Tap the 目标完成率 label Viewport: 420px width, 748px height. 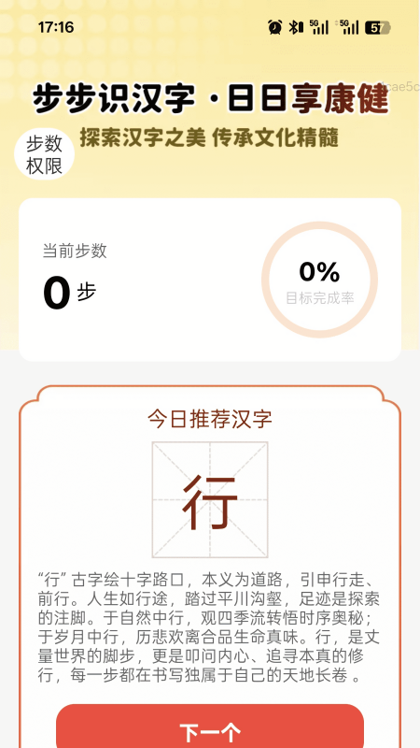click(x=319, y=298)
